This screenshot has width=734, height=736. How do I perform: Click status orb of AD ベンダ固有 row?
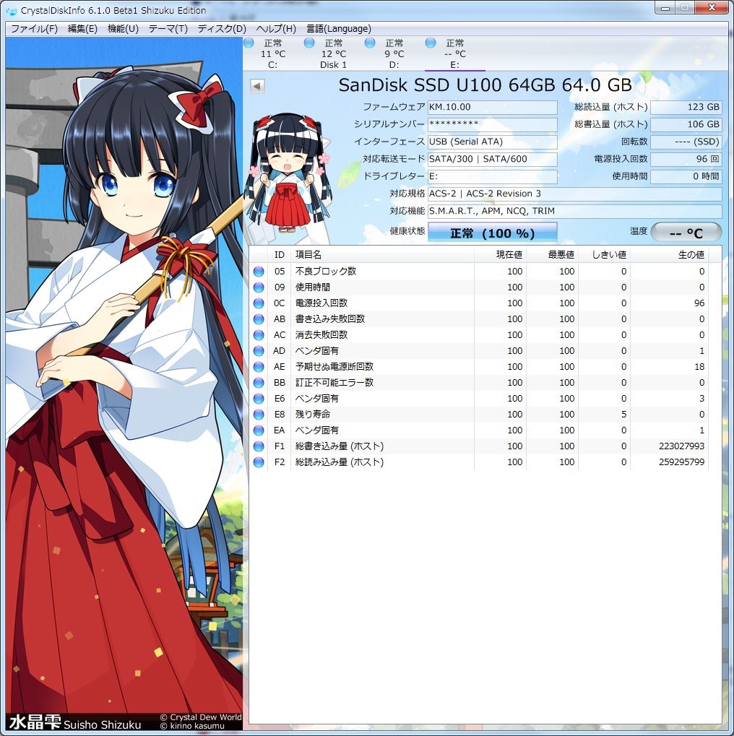click(x=259, y=351)
